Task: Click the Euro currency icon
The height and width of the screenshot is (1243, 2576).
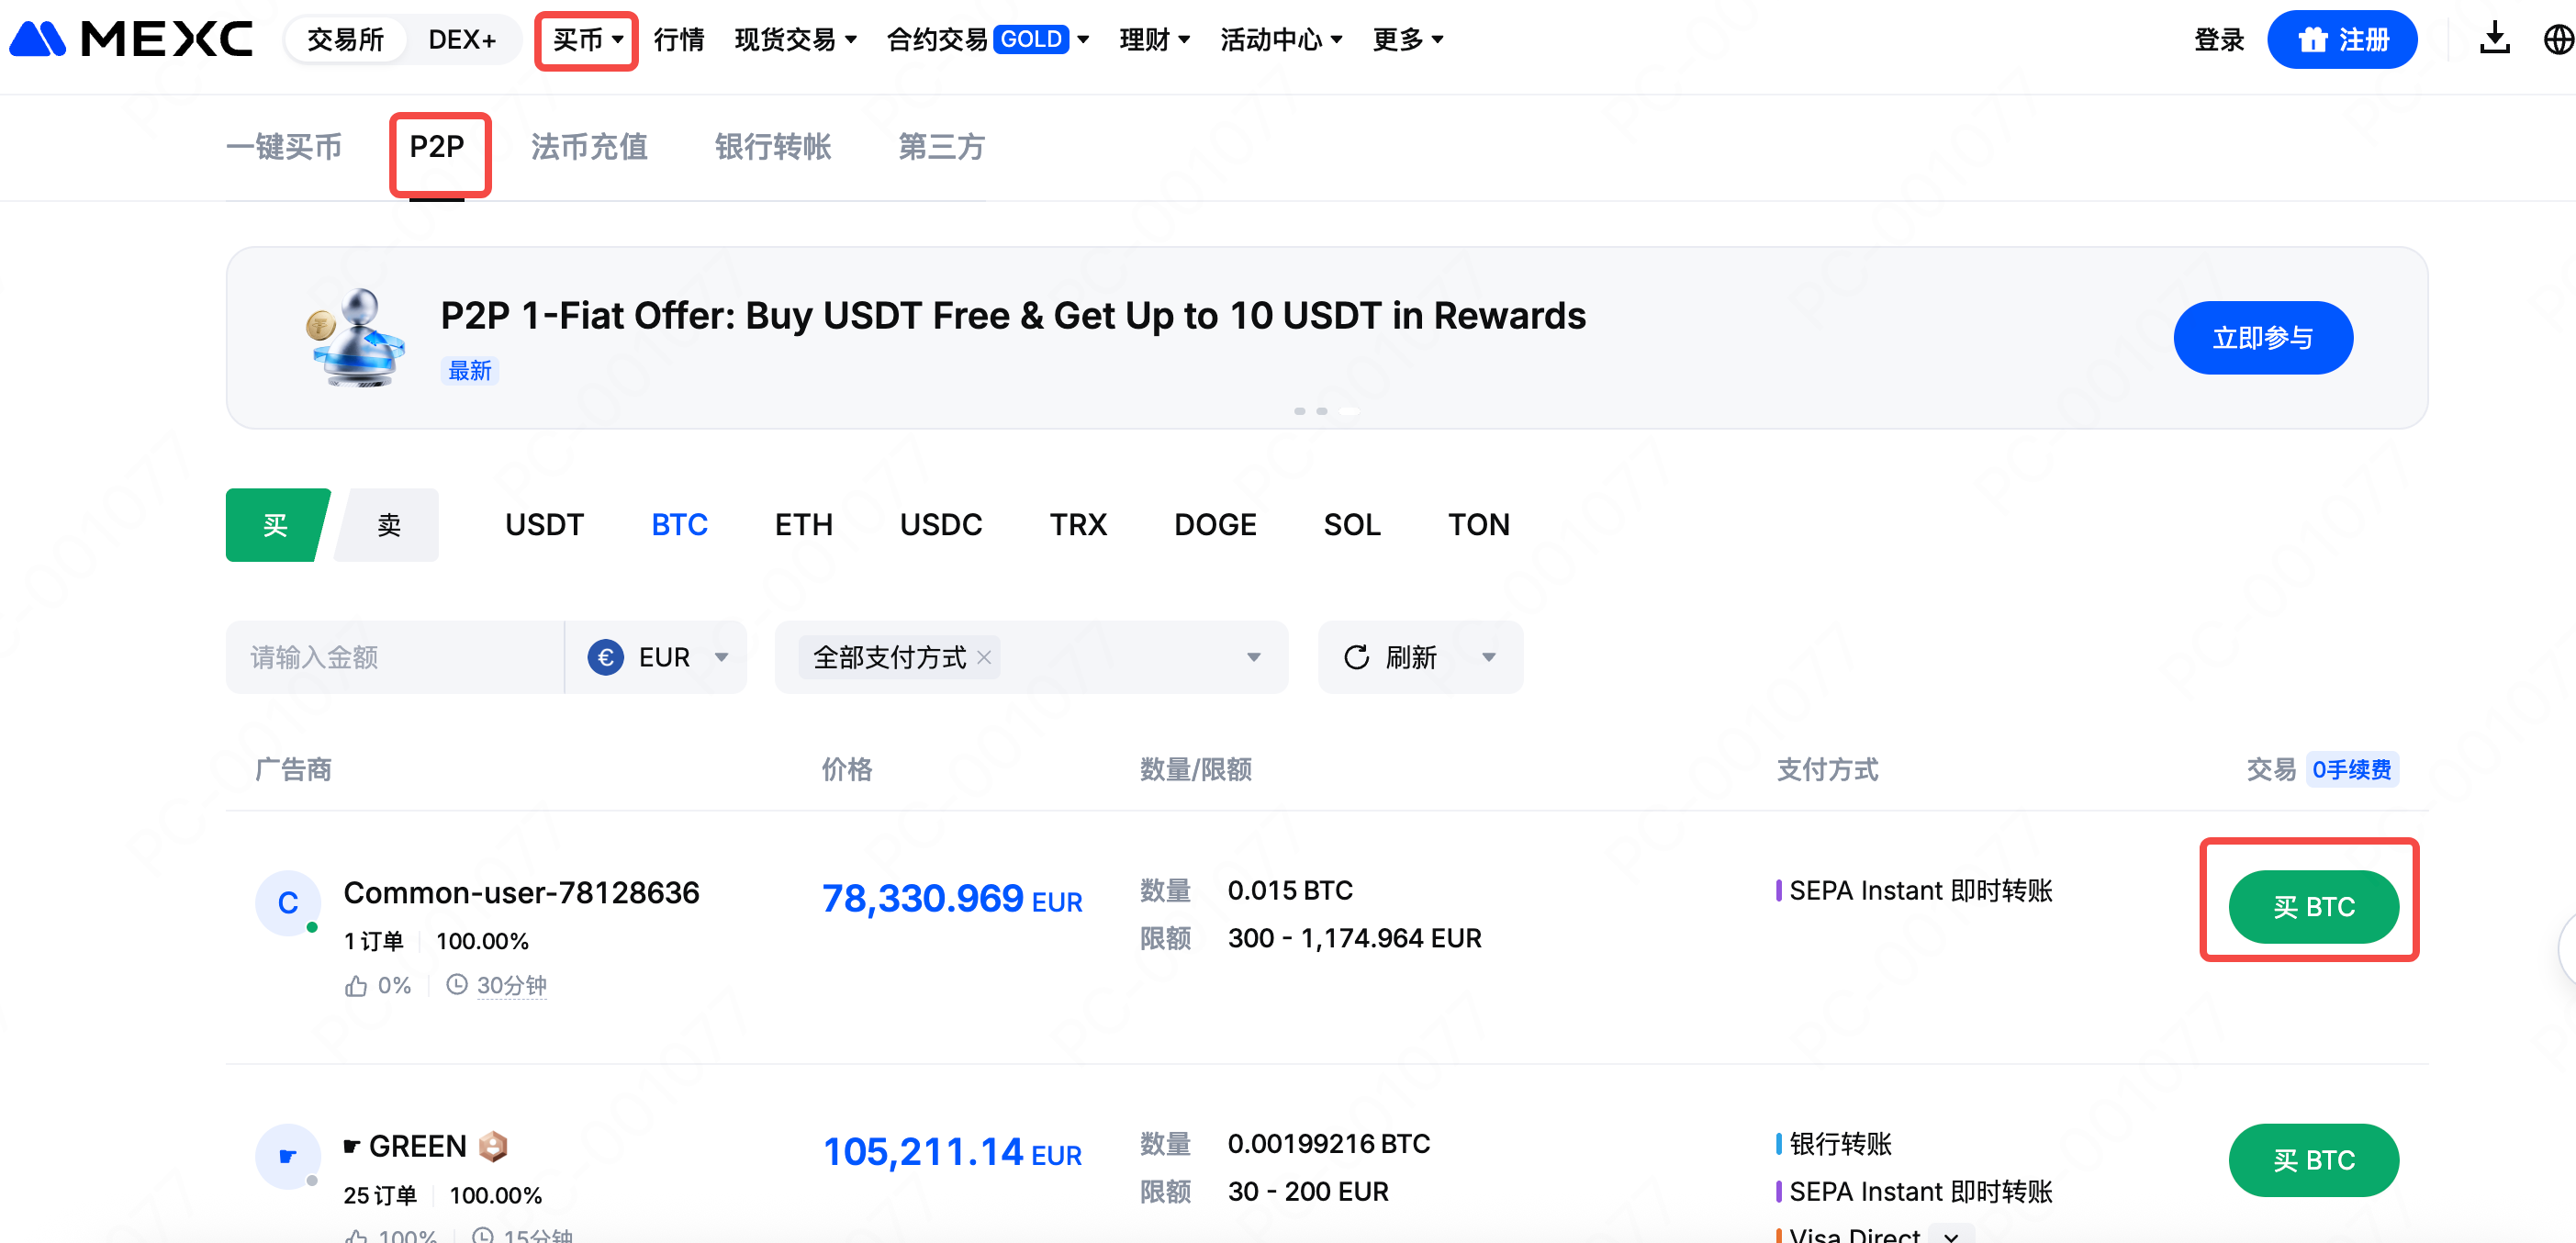Action: 605,657
